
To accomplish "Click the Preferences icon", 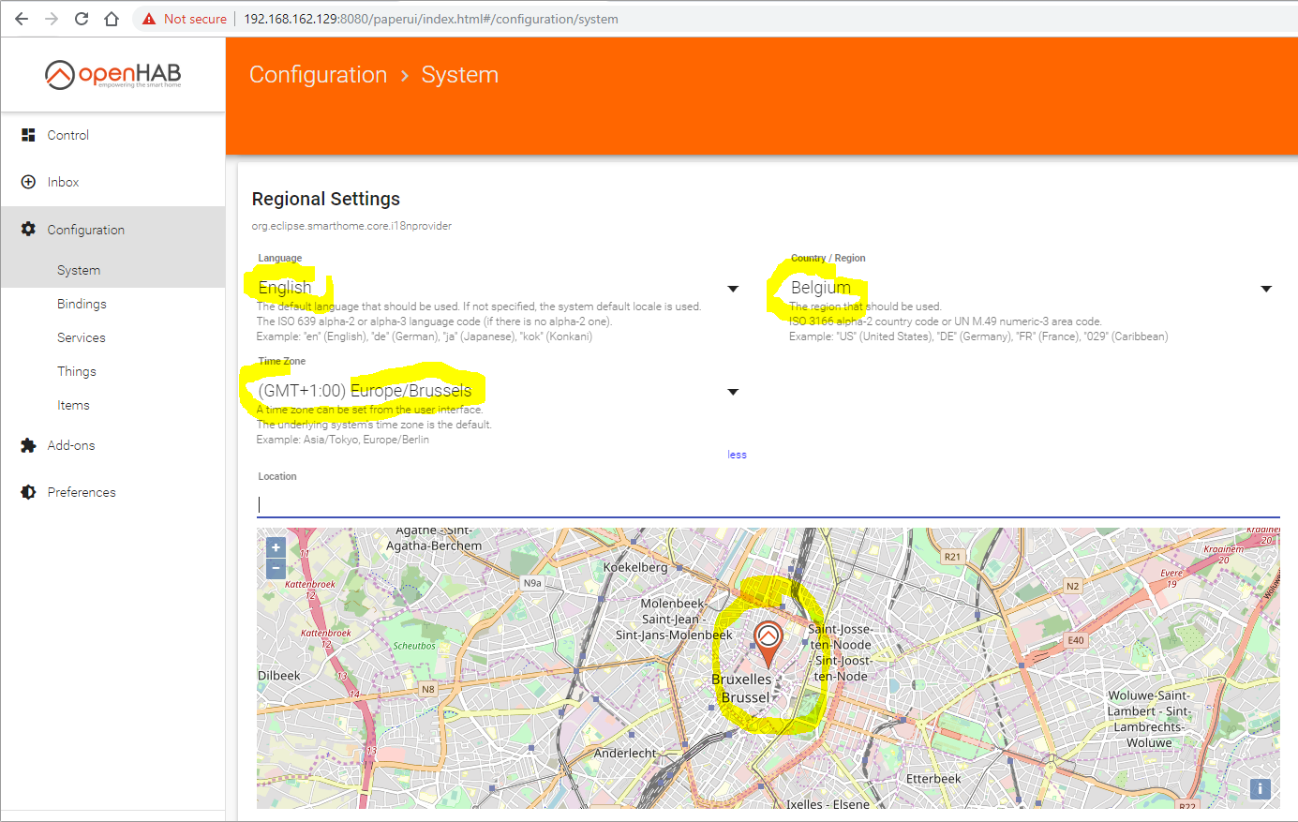I will (28, 492).
